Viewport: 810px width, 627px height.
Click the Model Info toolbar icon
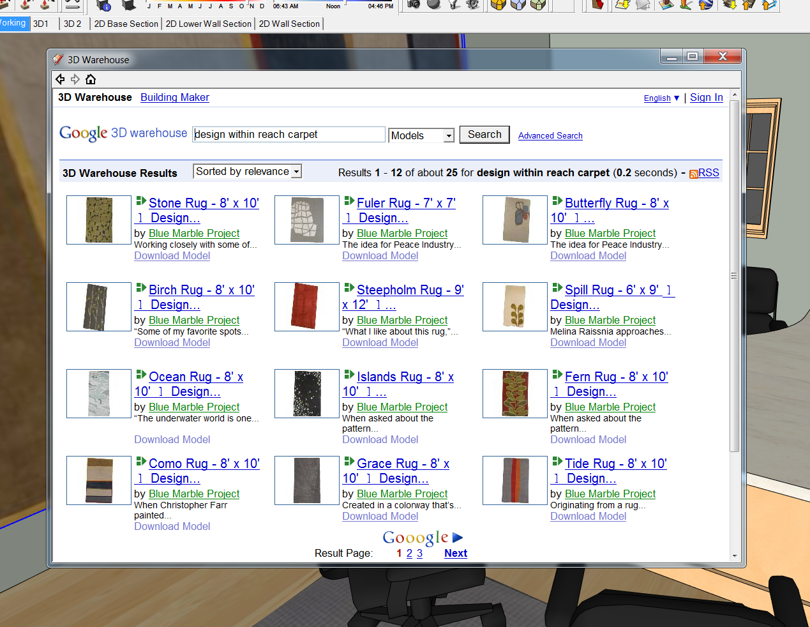(103, 5)
